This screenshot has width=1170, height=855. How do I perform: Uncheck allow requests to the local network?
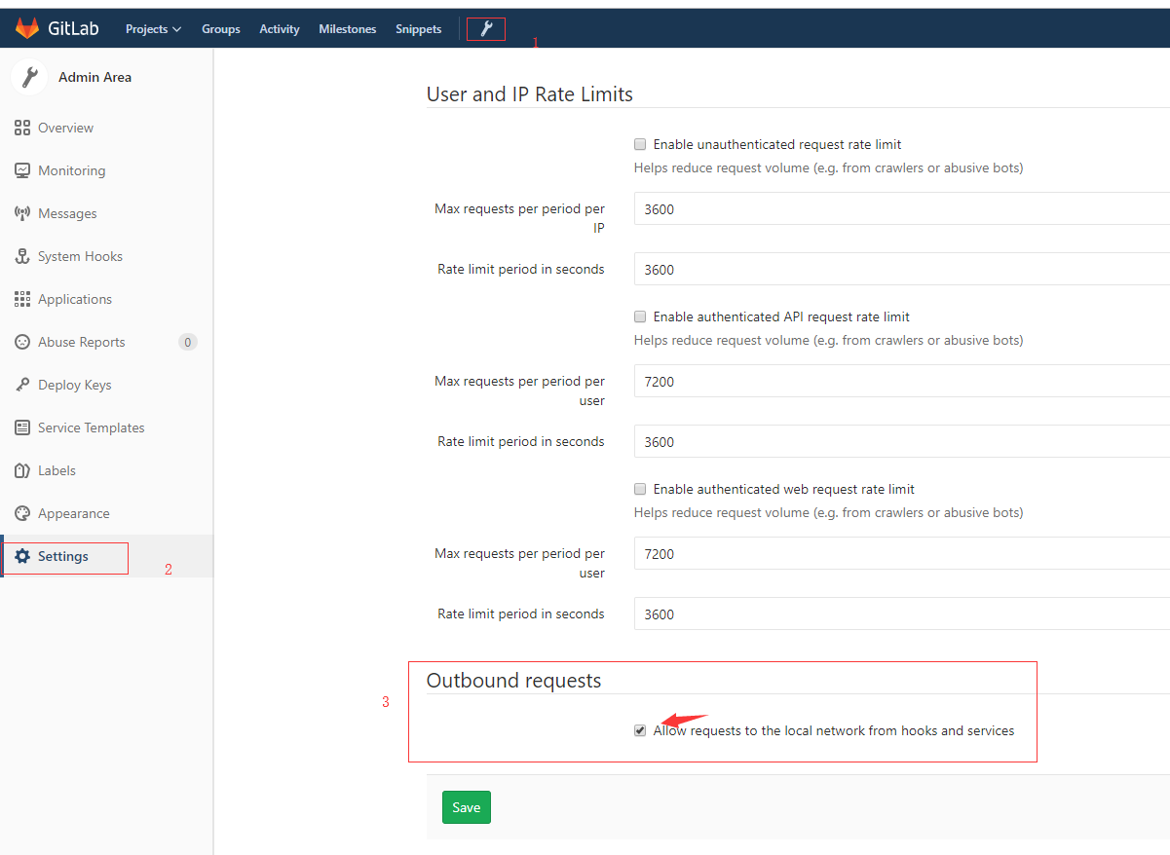[x=640, y=730]
